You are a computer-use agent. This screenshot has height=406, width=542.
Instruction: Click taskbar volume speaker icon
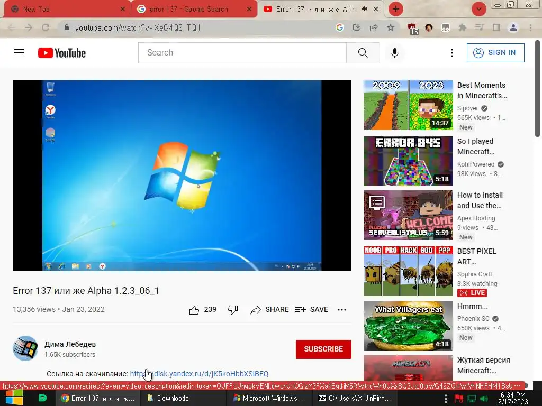484,399
